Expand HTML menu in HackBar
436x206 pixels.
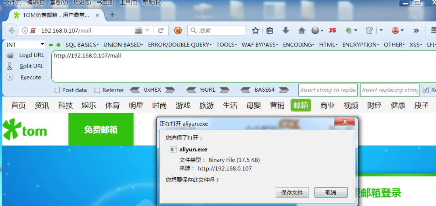click(328, 44)
